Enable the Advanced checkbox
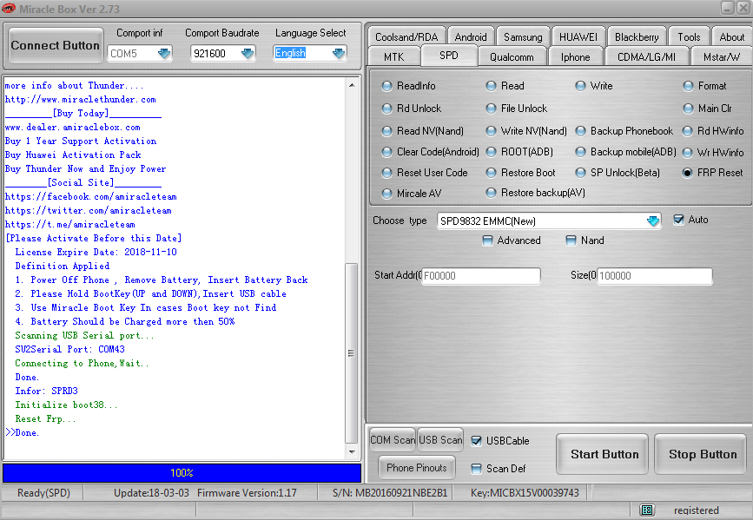This screenshot has width=753, height=520. click(x=487, y=240)
